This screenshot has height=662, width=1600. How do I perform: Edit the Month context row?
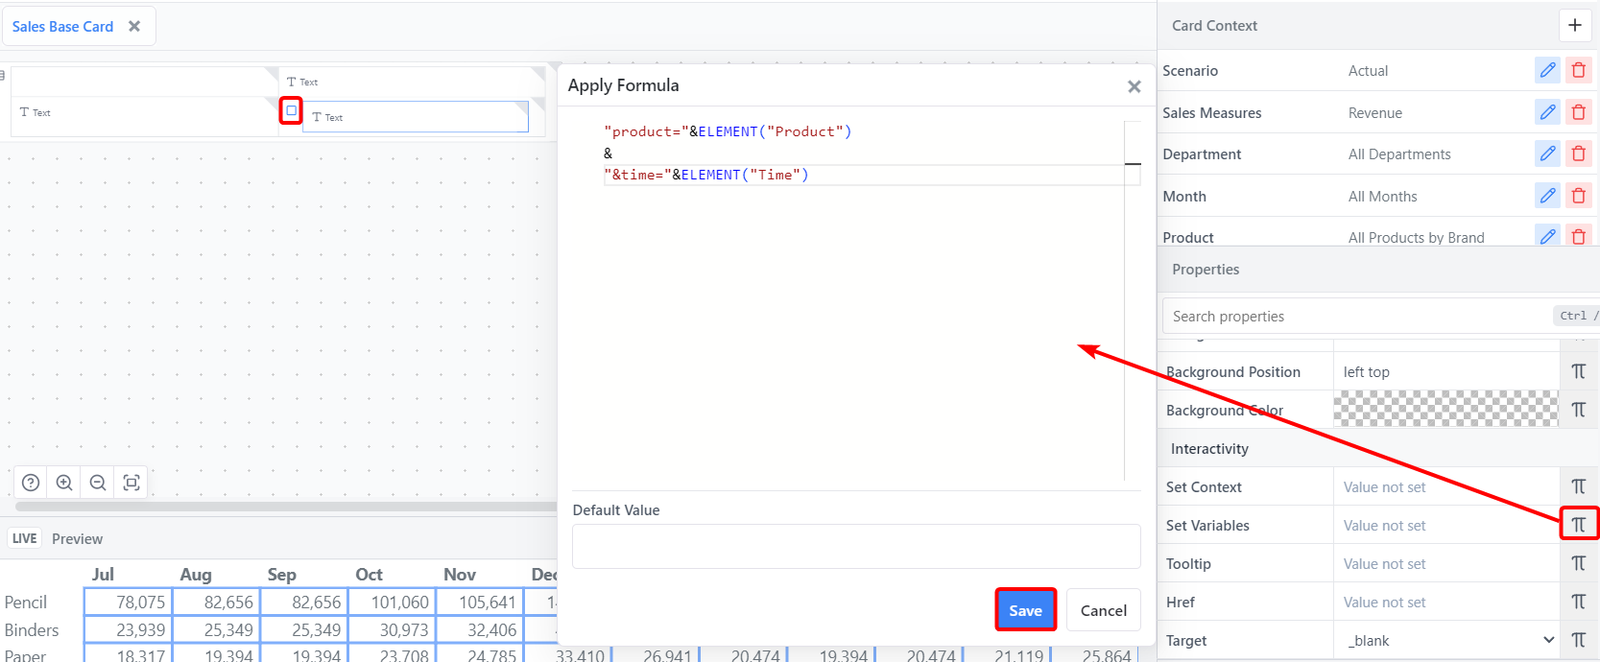[1547, 196]
